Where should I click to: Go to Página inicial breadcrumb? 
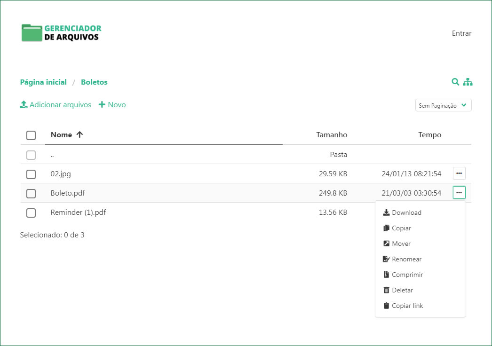[x=43, y=82]
